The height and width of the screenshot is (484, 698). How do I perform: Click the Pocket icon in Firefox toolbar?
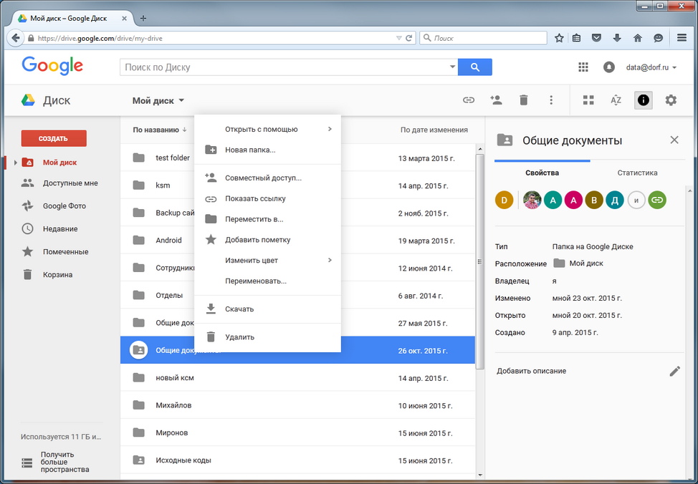pos(596,38)
